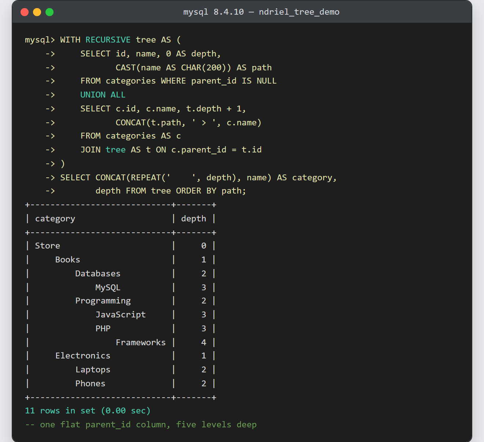484x442 pixels.
Task: Click the 'SELECT CONCAT(REPEAT(' line
Action: (x=198, y=177)
